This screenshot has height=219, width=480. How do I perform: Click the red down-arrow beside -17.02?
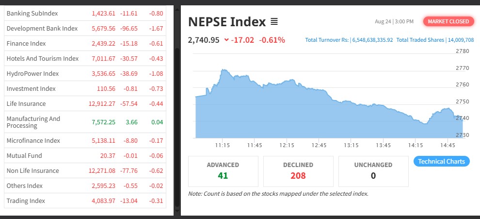[226, 40]
